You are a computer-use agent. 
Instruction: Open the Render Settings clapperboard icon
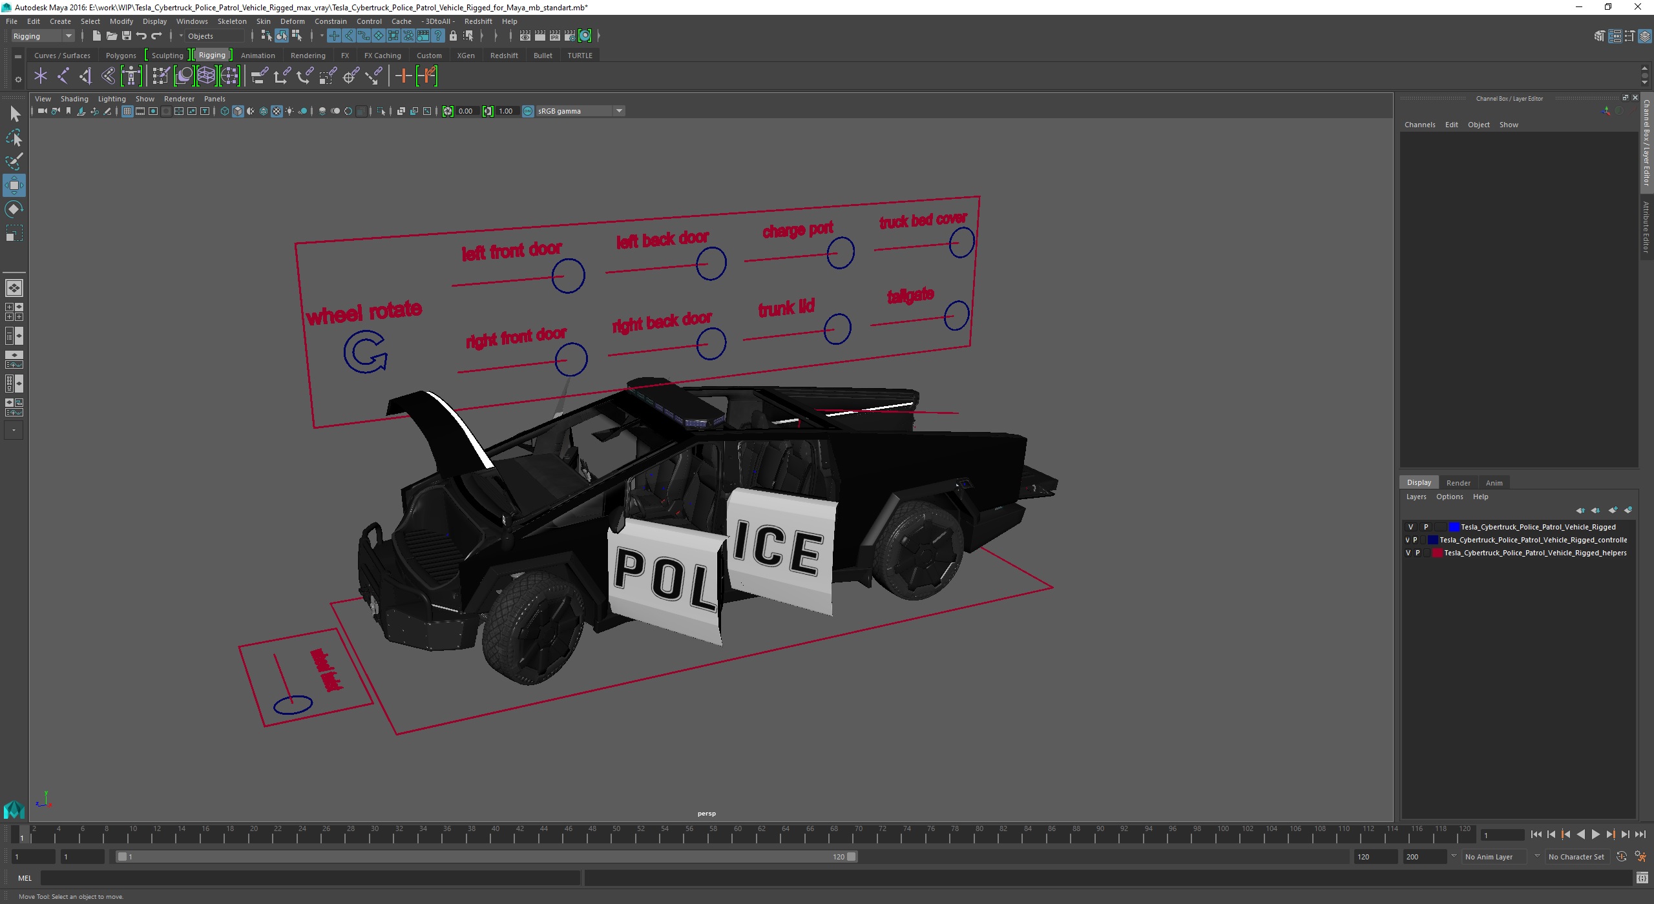(x=570, y=36)
